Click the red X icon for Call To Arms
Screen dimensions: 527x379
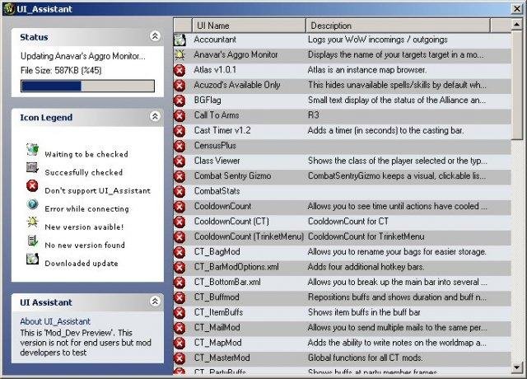pos(180,115)
